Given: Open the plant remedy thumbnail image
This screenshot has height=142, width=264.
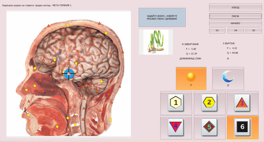Looking at the screenshot, I should 156,42.
